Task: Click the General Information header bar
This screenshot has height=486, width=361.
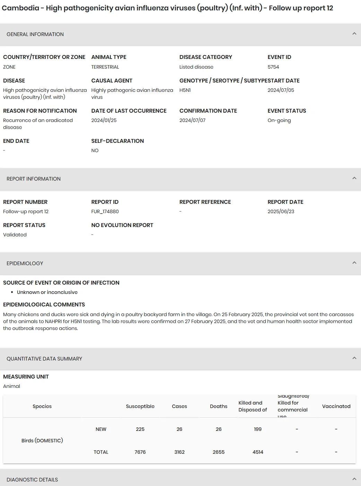Action: 180,34
